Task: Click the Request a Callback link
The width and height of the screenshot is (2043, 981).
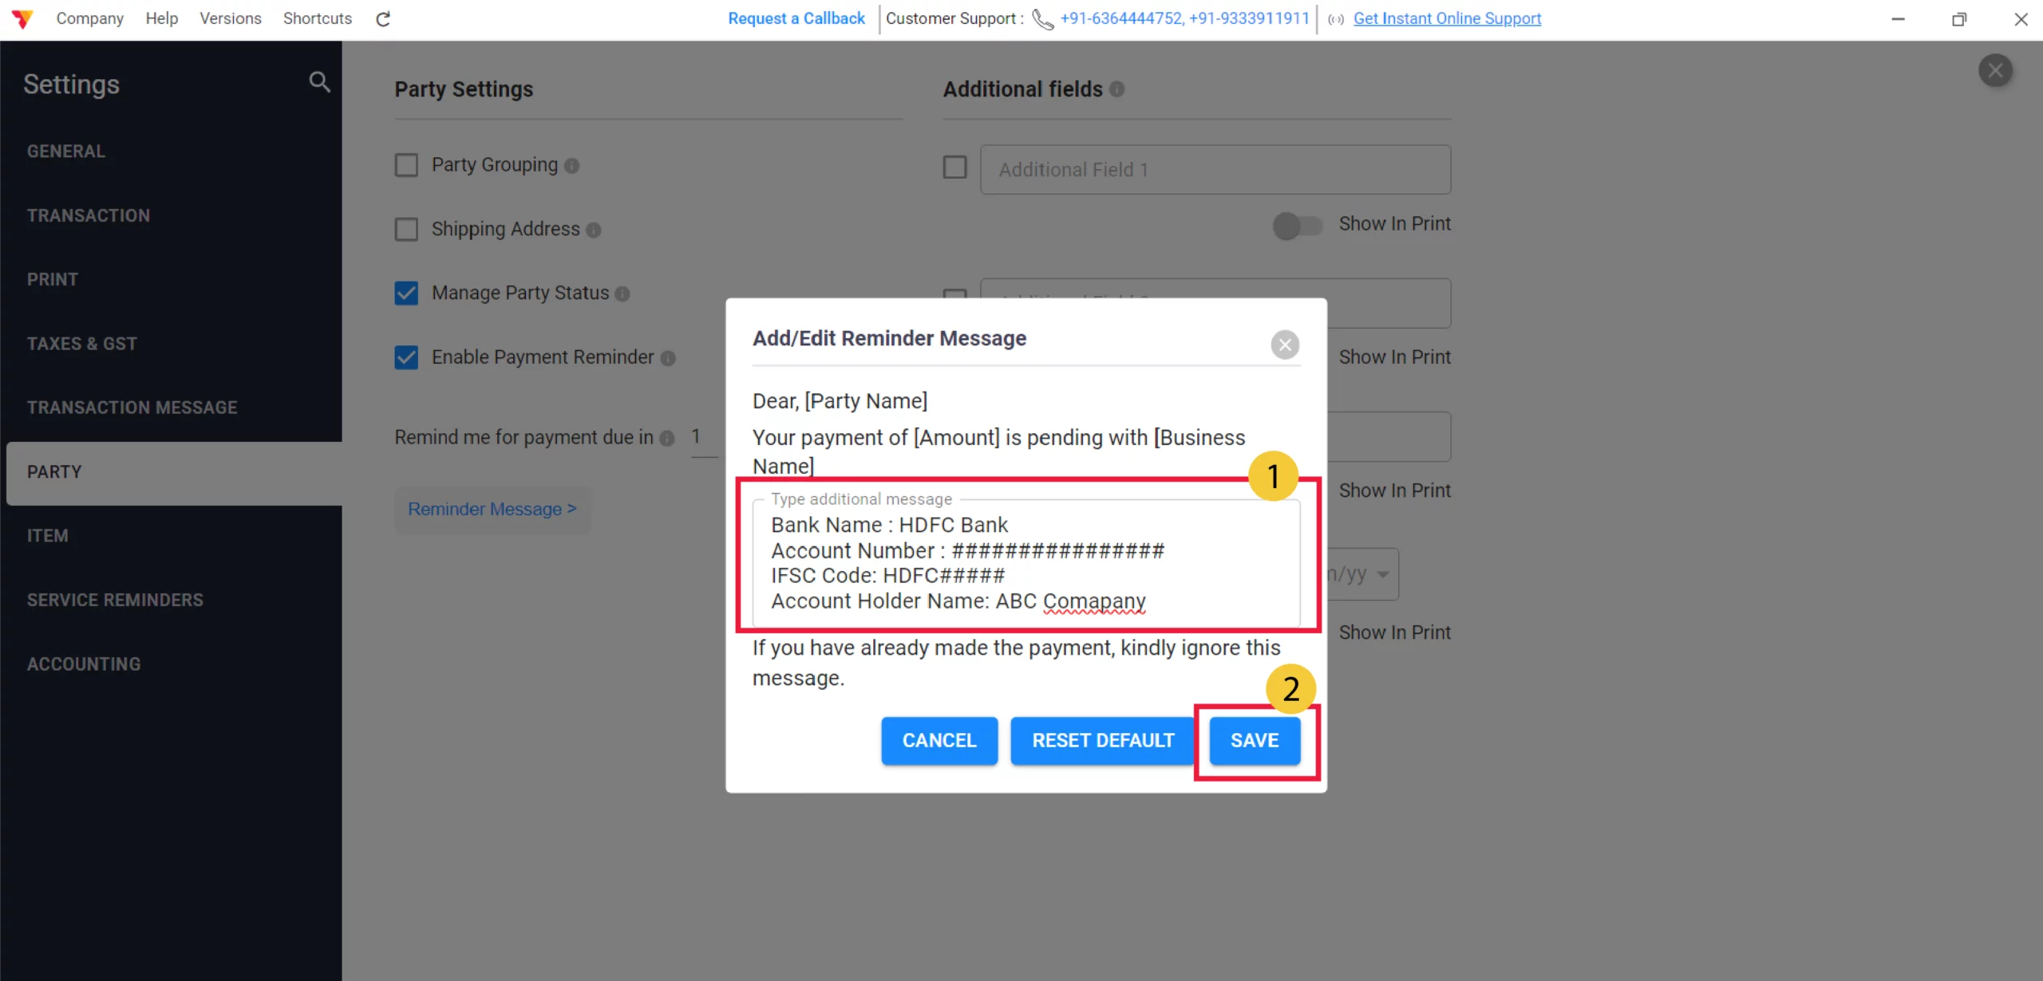Action: [795, 18]
